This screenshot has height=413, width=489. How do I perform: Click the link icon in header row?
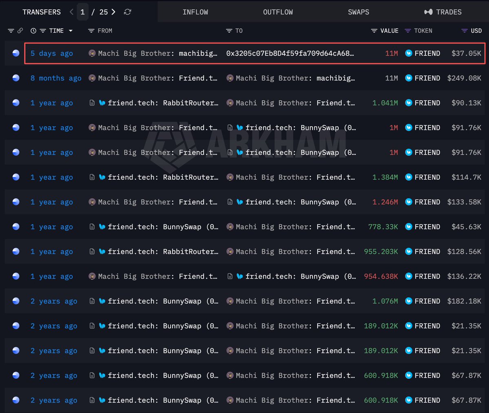click(20, 31)
